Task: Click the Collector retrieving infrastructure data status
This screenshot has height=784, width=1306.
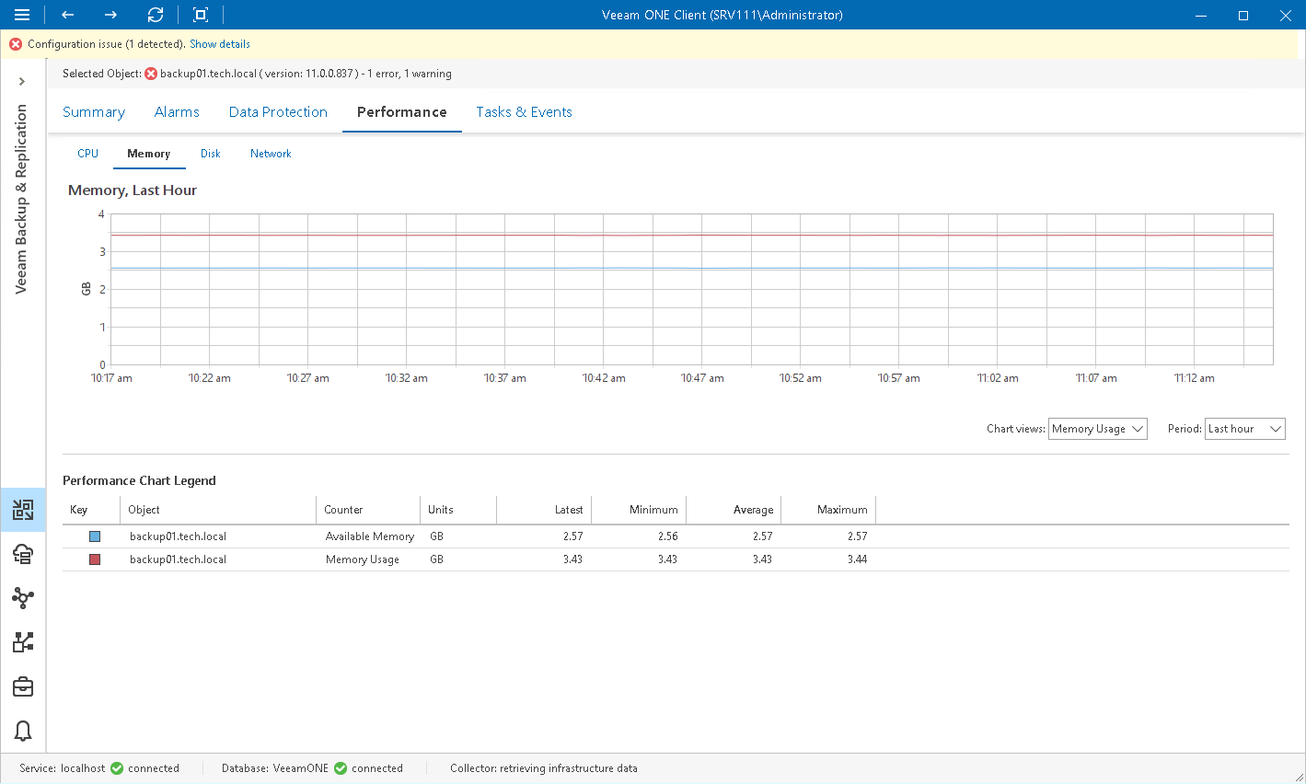Action: 544,768
